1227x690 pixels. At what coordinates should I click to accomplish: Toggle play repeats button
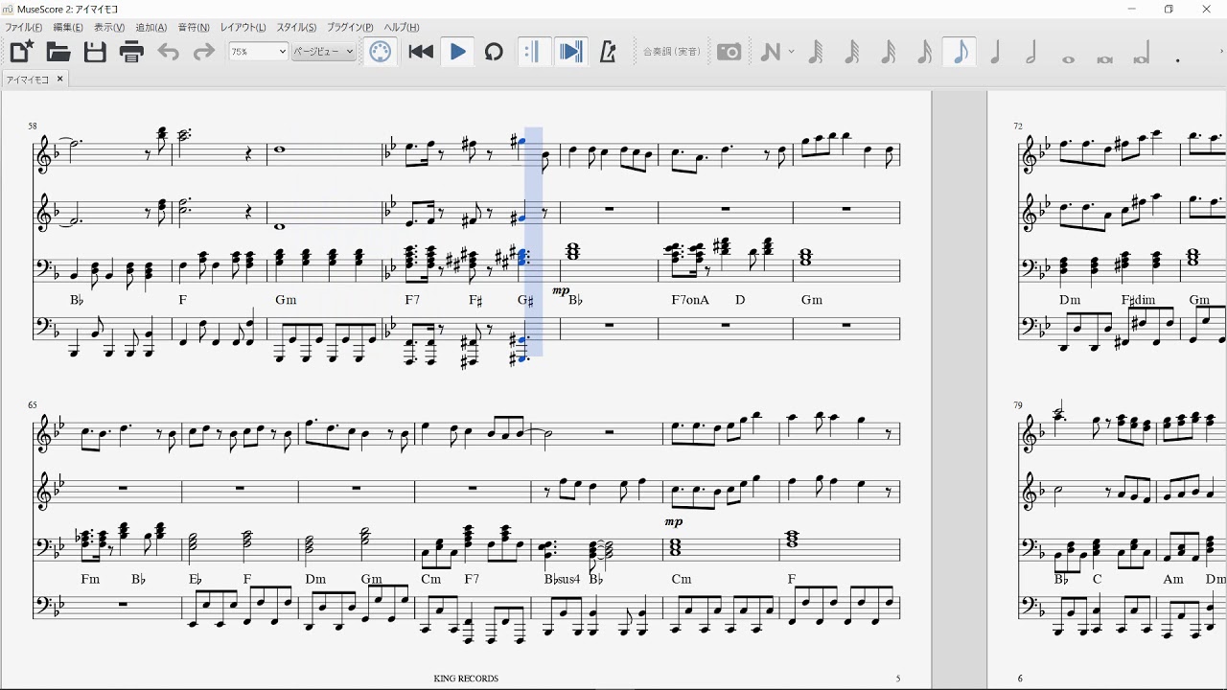[x=534, y=52]
